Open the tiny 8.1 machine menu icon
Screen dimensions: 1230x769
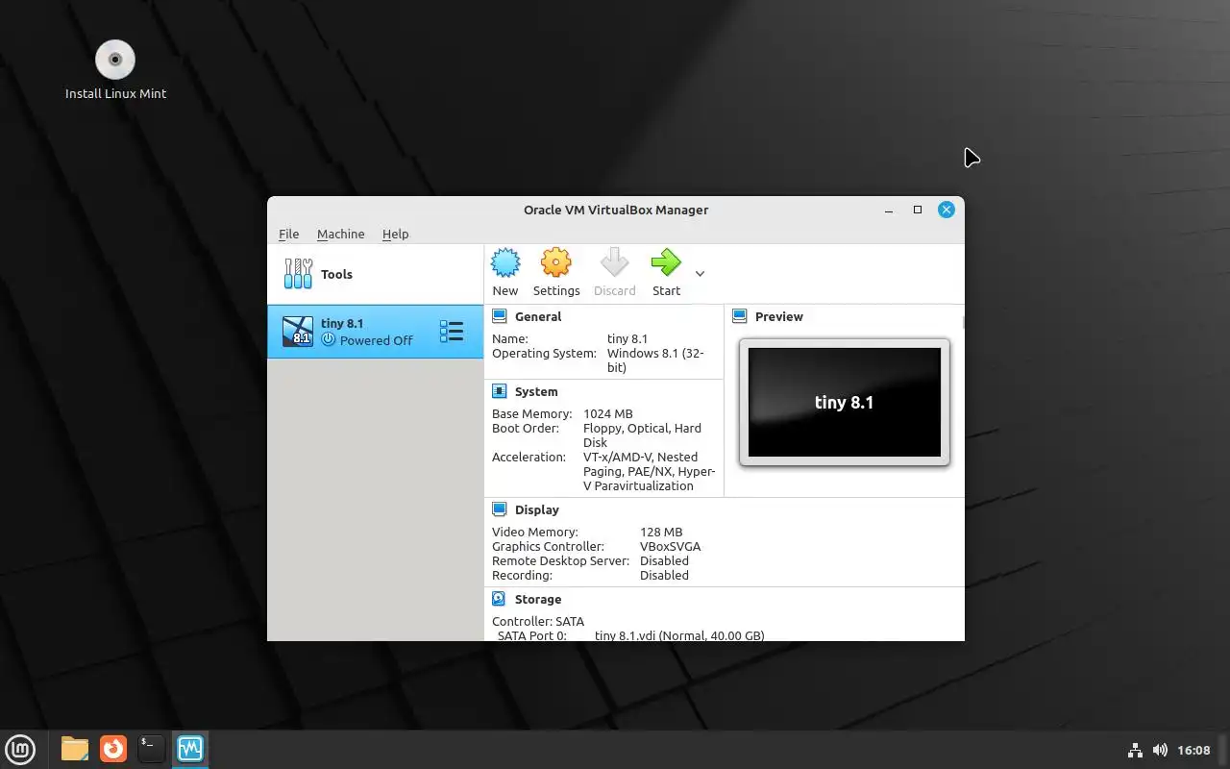[x=452, y=332]
